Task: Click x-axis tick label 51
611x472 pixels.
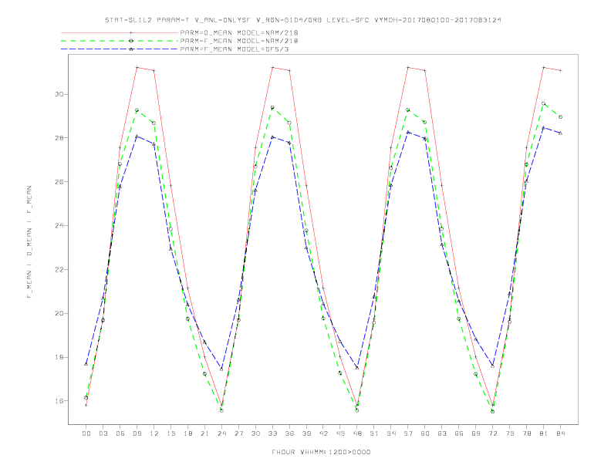Action: (374, 433)
